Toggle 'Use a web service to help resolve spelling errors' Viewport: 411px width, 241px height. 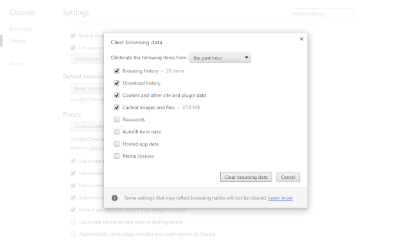tap(73, 222)
